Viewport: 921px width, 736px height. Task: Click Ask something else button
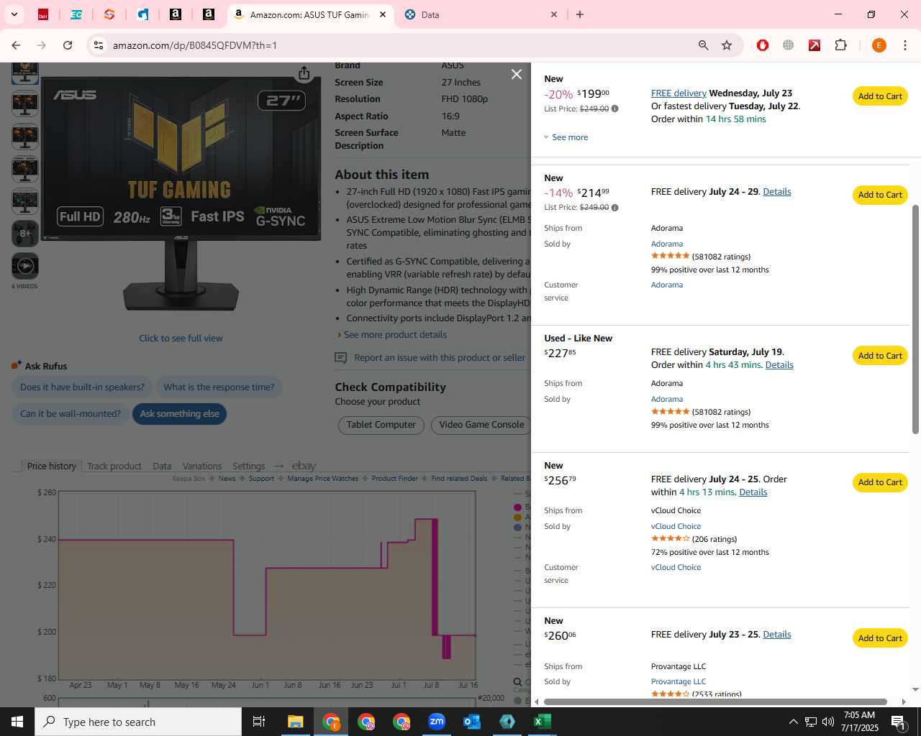point(179,414)
